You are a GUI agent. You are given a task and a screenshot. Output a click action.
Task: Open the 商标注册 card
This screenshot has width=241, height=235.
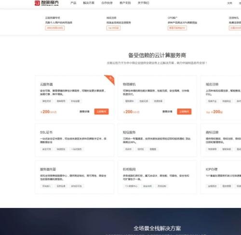tap(221, 140)
